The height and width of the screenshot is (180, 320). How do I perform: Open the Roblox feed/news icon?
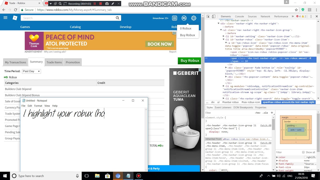click(174, 18)
